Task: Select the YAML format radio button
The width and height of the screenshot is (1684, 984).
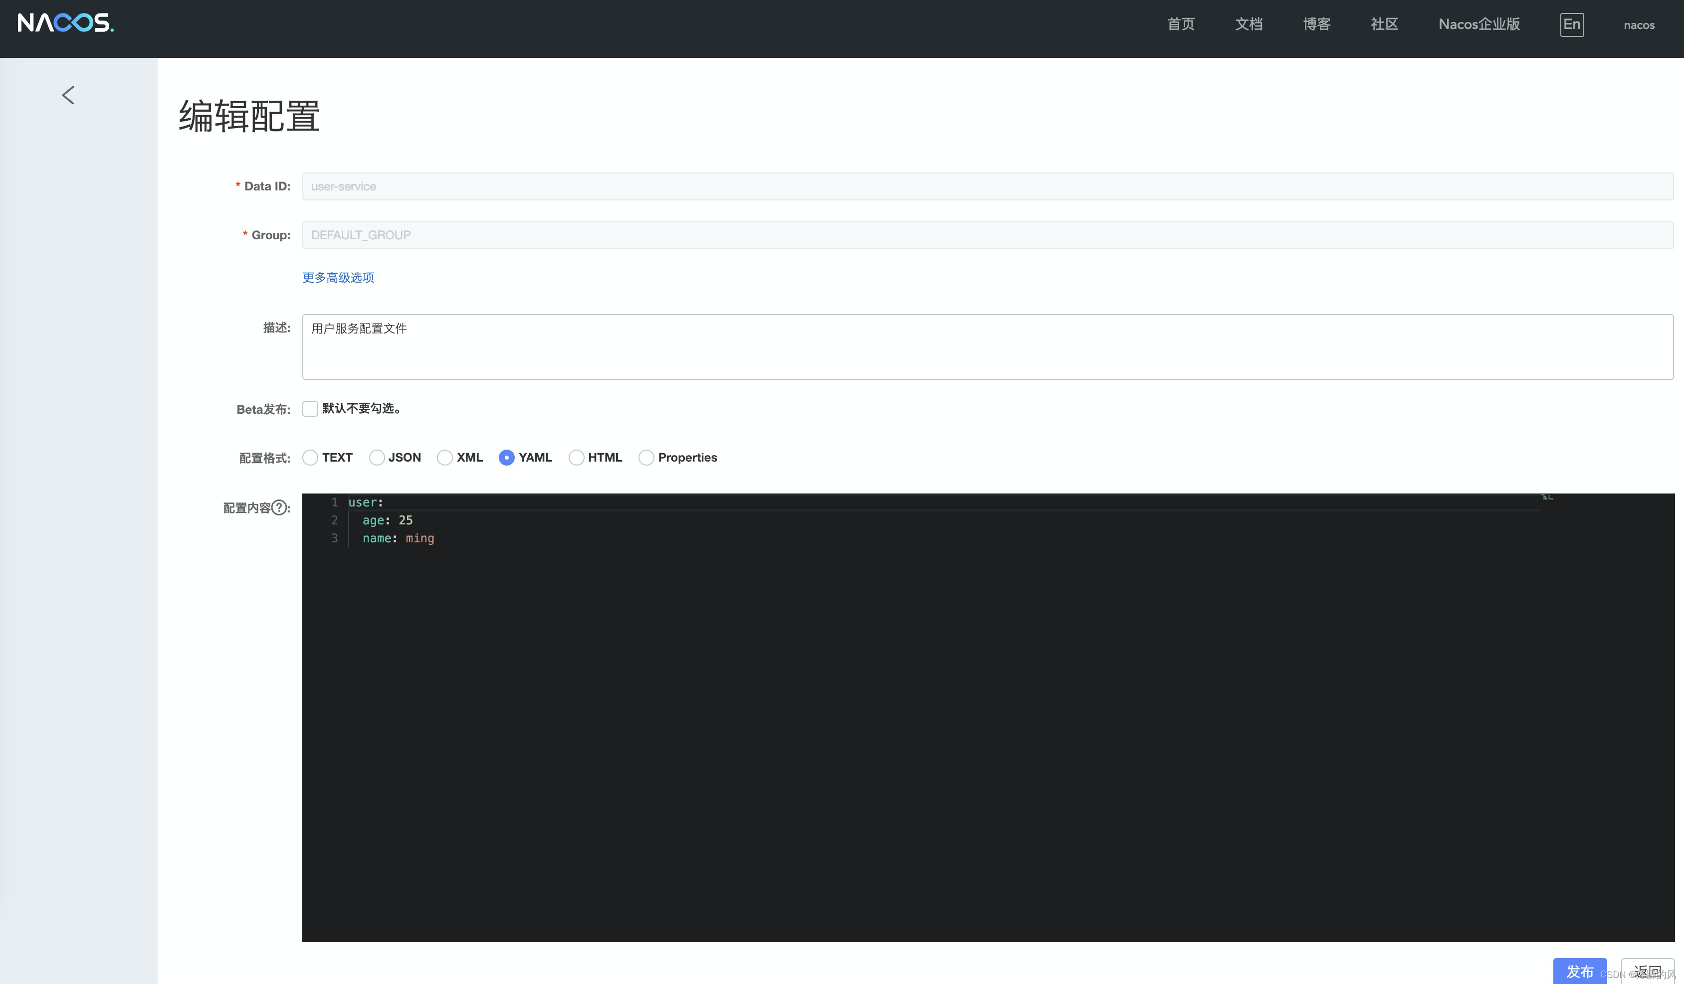Action: [x=506, y=458]
